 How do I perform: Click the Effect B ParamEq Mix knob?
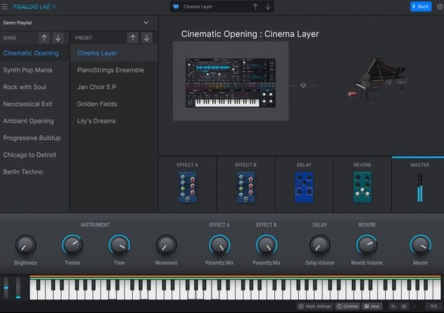pos(267,245)
